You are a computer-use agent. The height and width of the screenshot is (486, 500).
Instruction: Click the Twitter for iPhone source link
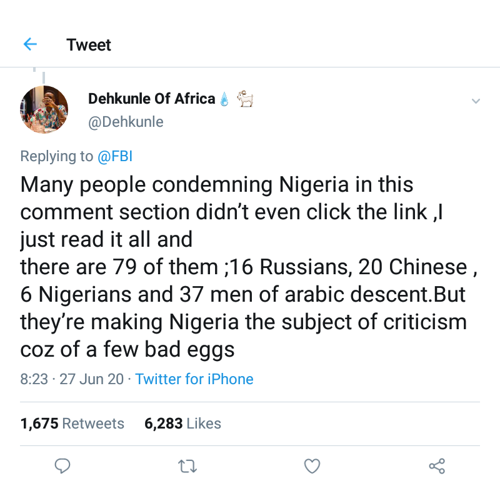tap(194, 379)
